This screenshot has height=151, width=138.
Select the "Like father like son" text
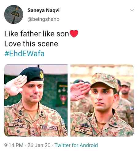(36, 34)
